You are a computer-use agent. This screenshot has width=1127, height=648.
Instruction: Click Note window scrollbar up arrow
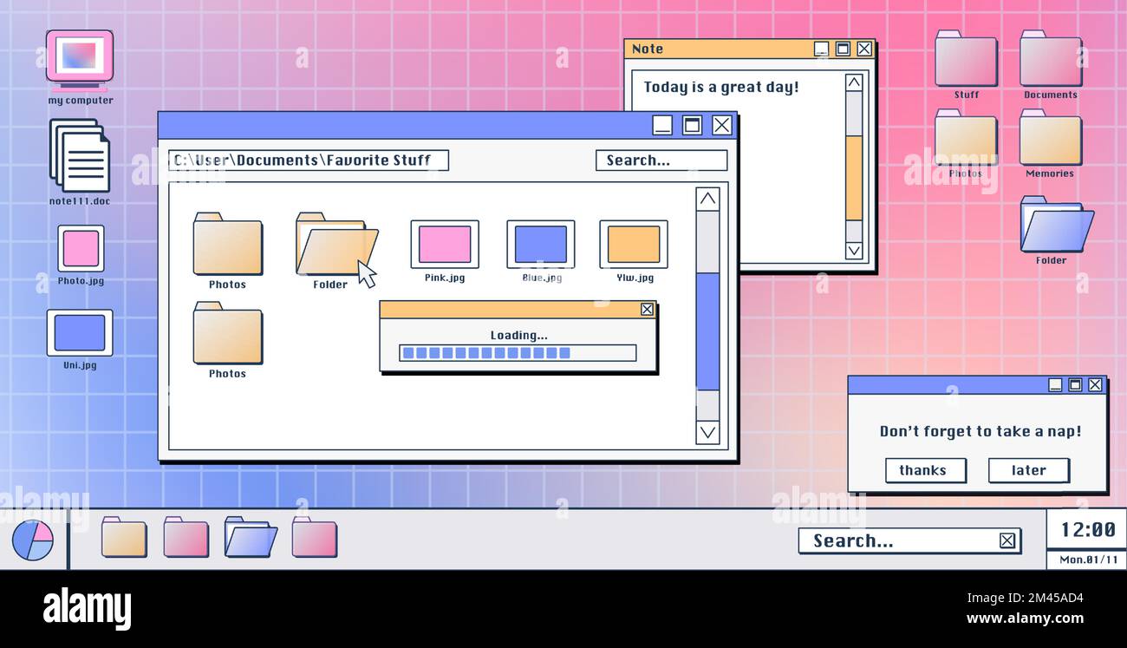[854, 82]
